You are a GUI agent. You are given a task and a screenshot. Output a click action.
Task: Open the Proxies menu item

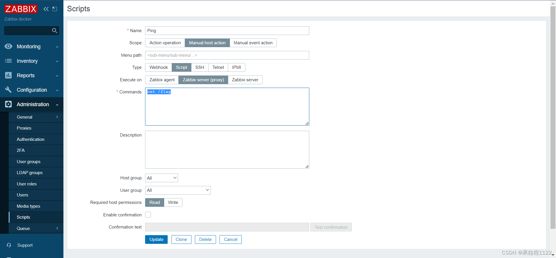tap(36, 128)
